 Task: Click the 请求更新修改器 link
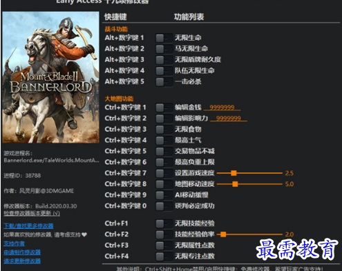click(x=22, y=261)
